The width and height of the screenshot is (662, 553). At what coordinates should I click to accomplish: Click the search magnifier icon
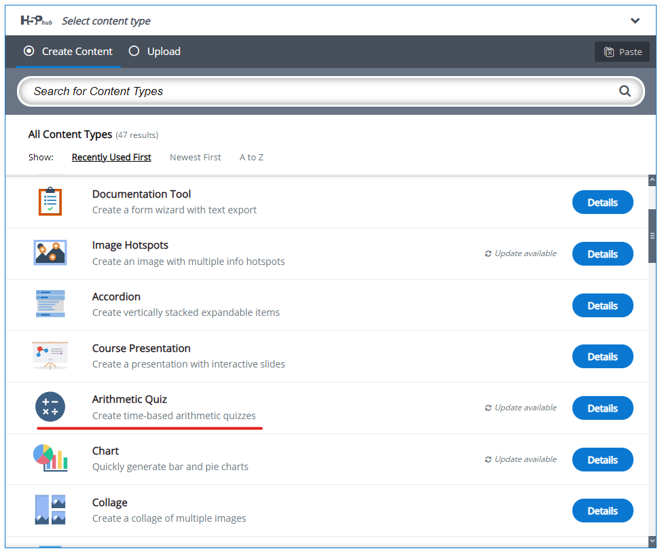click(625, 91)
